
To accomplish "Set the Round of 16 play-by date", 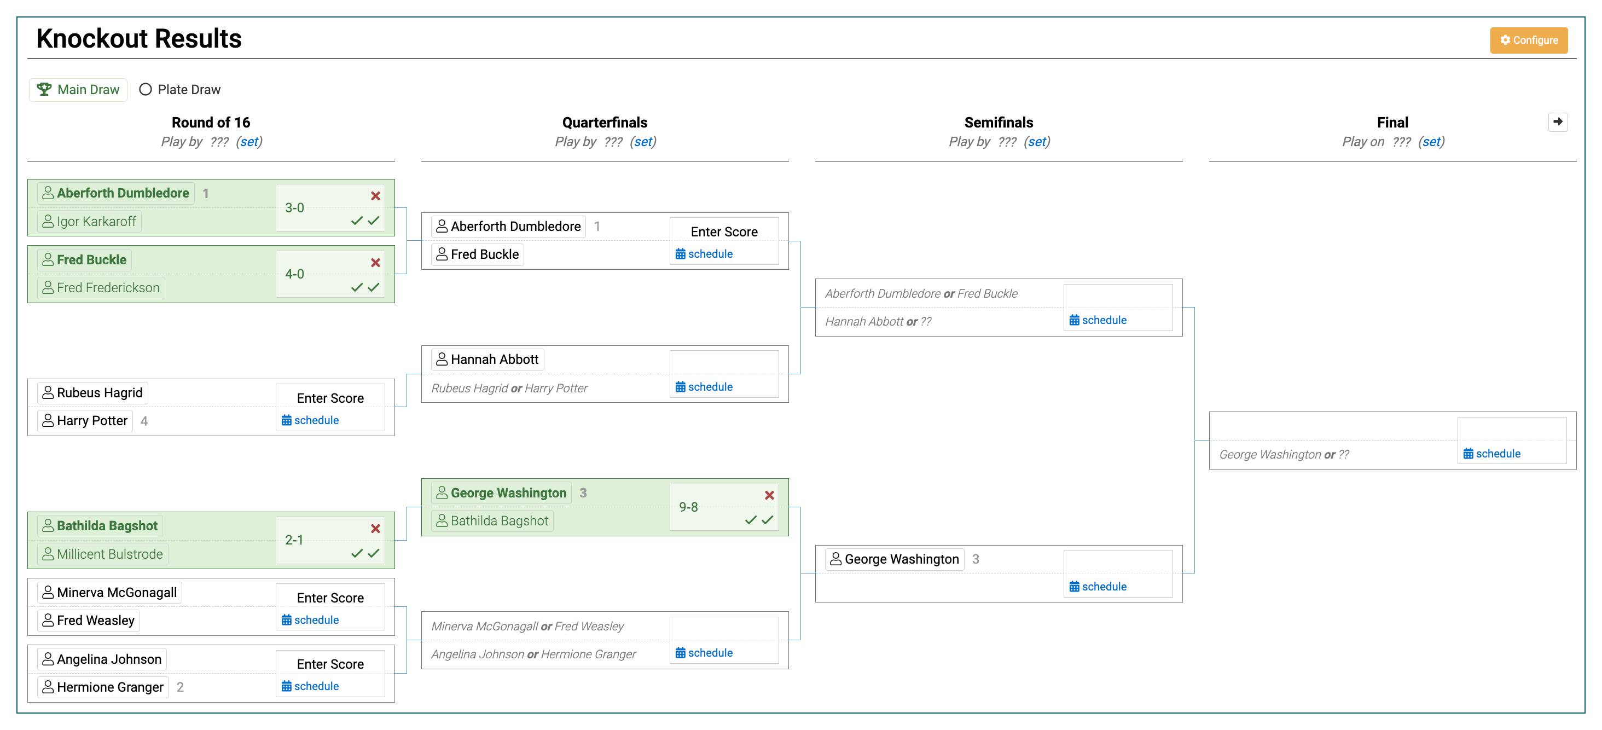I will click(x=249, y=142).
